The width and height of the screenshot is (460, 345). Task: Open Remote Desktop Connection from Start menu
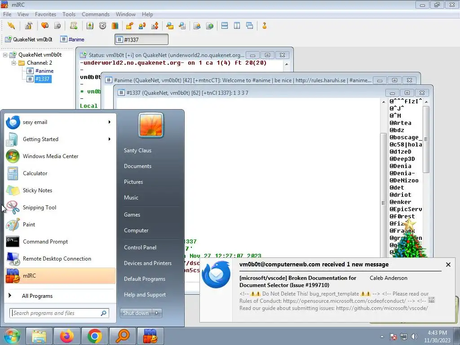pos(60,258)
